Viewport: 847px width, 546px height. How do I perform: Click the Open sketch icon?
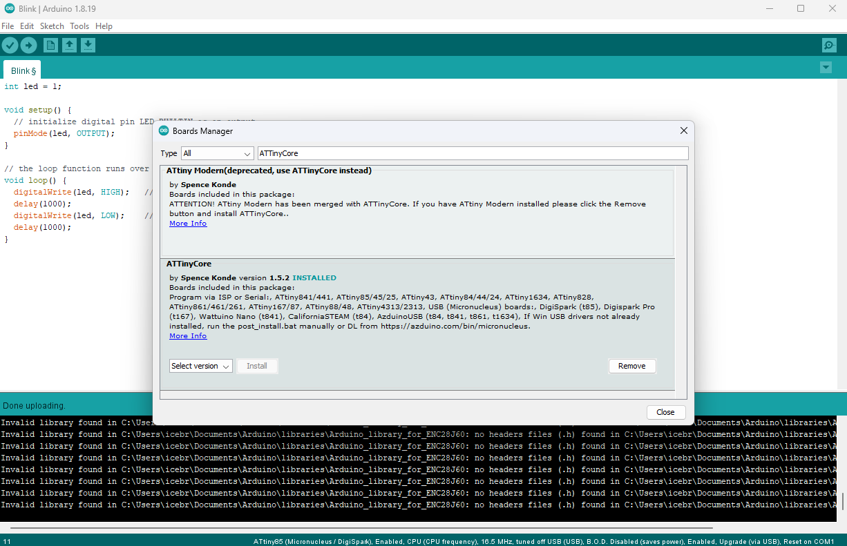pyautogui.click(x=69, y=46)
